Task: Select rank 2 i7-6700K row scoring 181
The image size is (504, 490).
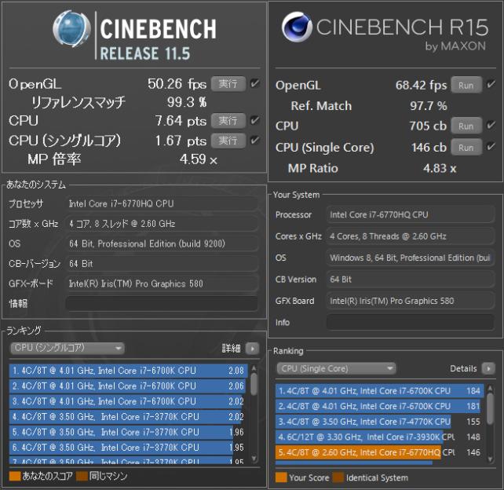Action: coord(380,406)
